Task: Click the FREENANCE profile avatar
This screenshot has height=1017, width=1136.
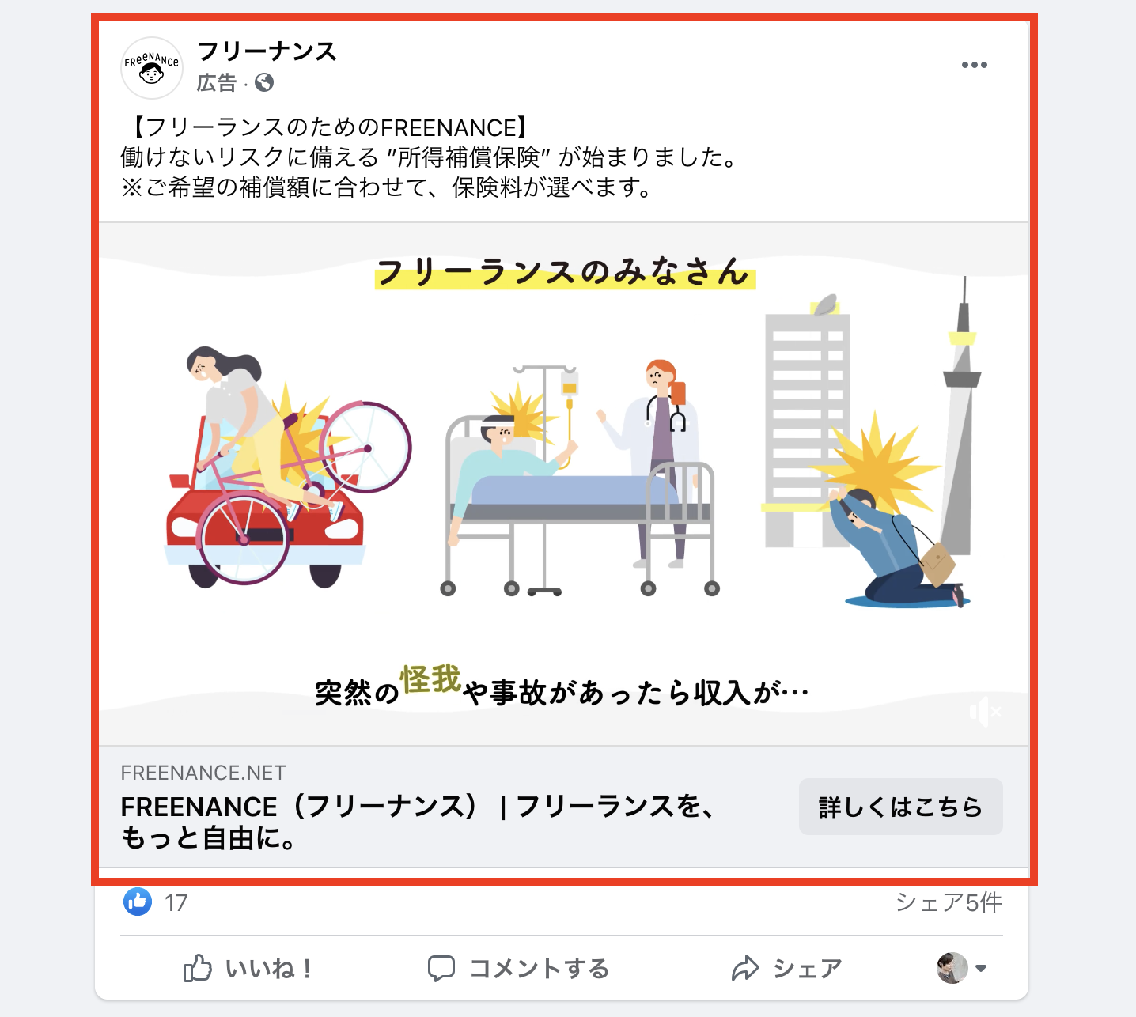Action: (152, 68)
